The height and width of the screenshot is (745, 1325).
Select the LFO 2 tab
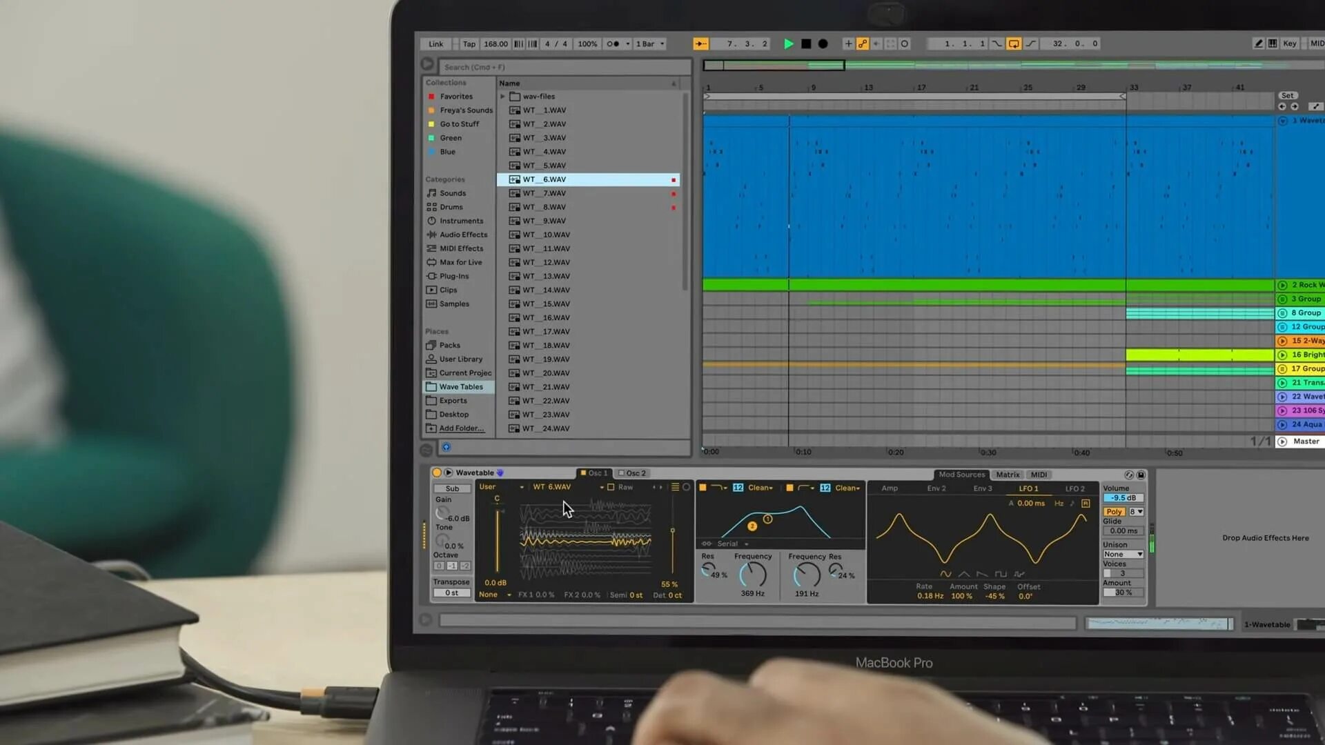tap(1074, 488)
